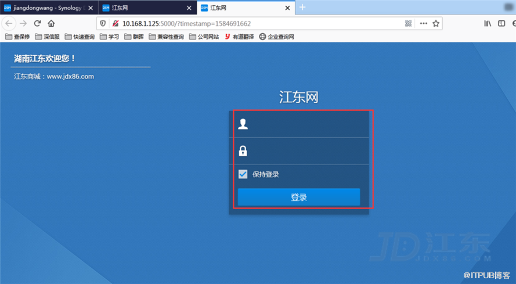
Task: Close the jiangdongwang - Synology tab
Action: tap(91, 8)
